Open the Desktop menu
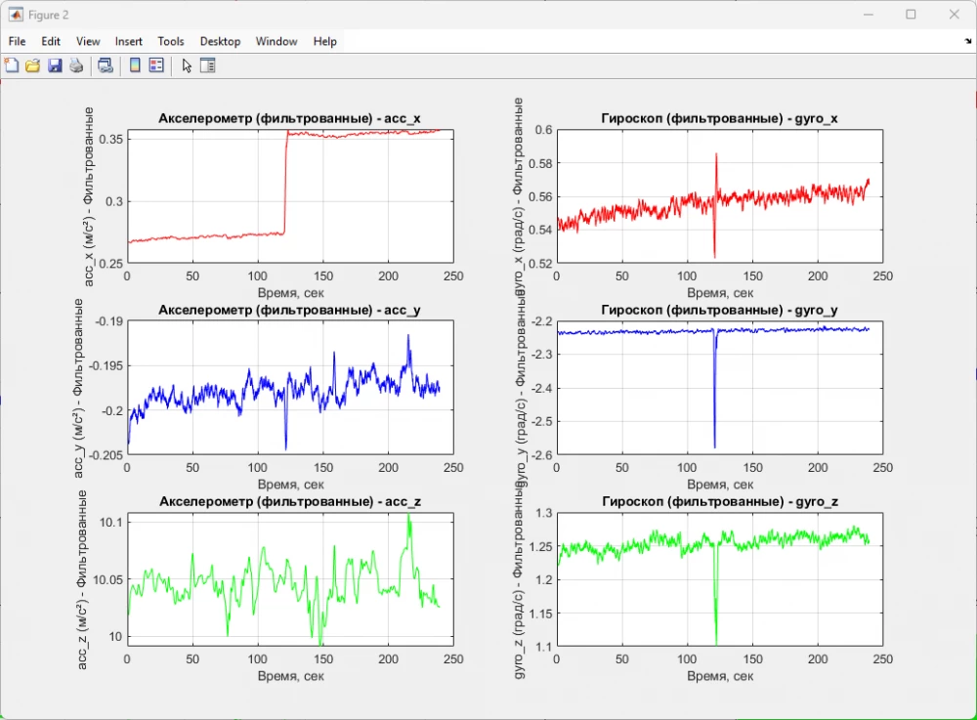 click(x=220, y=41)
